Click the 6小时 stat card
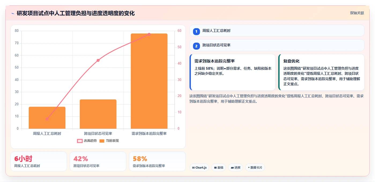Image resolution: width=375 pixels, height=182 pixels. (39, 161)
